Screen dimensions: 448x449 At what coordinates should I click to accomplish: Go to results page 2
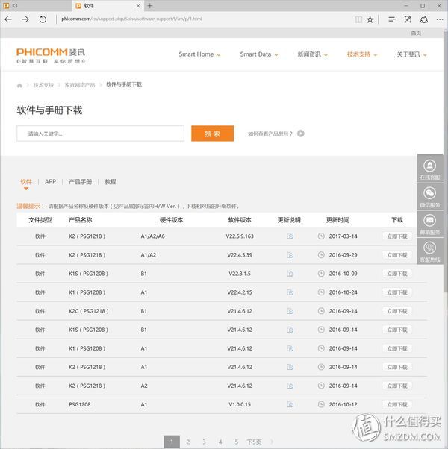click(188, 442)
